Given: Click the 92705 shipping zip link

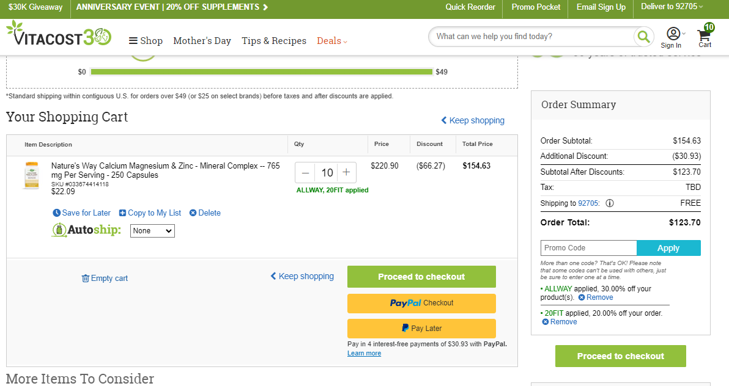Looking at the screenshot, I should coord(588,203).
